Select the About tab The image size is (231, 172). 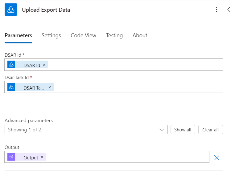point(140,35)
